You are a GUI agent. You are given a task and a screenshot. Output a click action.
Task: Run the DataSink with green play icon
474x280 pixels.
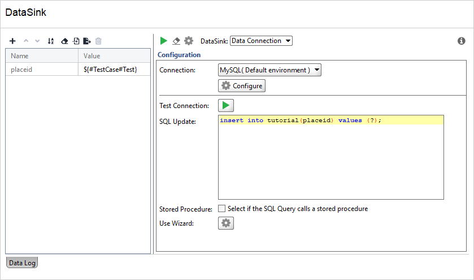(163, 41)
